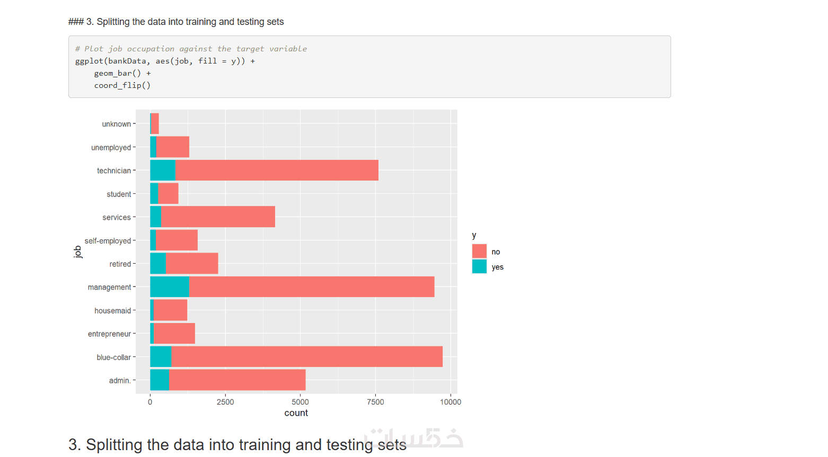Click the red 'no' legend swatch
Screen dimensions: 828x457
[x=479, y=251]
